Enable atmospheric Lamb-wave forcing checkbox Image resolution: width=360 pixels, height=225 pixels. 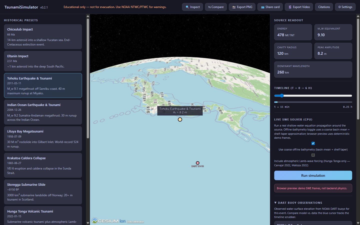[313, 155]
